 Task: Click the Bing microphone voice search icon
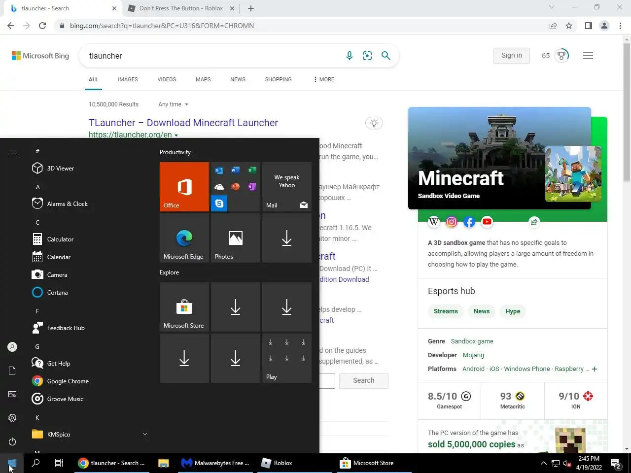coord(349,56)
